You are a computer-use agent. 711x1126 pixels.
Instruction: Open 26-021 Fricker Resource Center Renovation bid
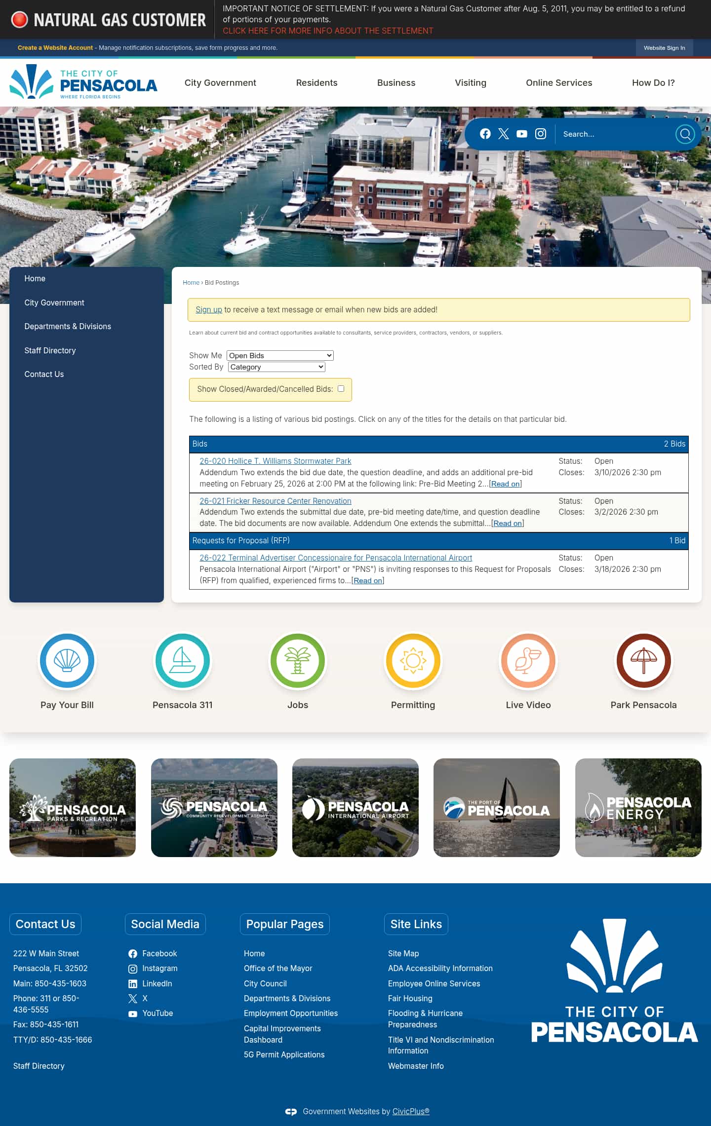pyautogui.click(x=275, y=501)
